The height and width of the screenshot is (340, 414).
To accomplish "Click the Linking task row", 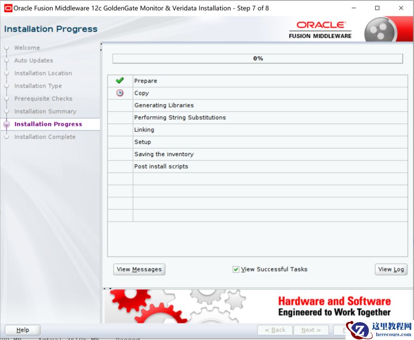I will (258, 130).
